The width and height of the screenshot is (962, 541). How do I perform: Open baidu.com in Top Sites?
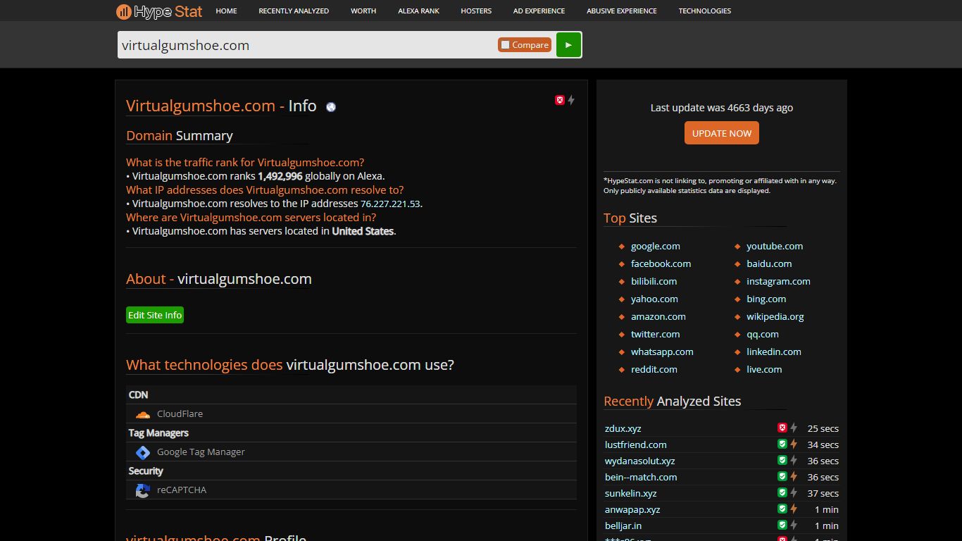769,263
